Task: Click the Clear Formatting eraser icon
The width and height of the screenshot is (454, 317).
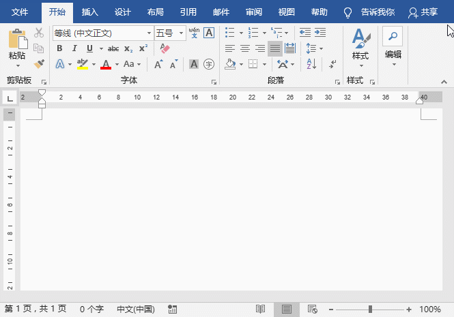Action: pyautogui.click(x=164, y=48)
